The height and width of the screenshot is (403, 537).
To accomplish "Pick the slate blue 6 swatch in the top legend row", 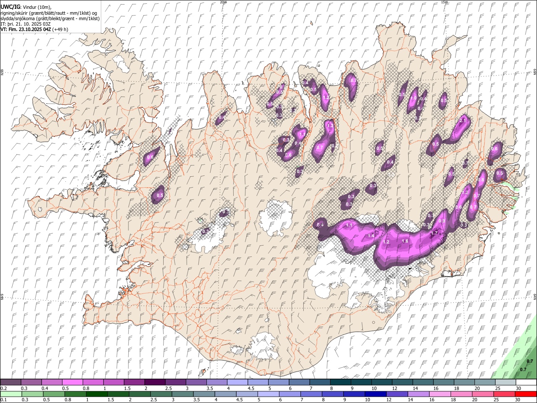I will tap(299, 382).
